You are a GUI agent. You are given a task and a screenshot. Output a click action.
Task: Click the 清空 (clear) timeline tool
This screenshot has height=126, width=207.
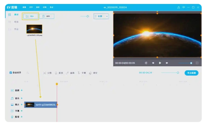93,73
